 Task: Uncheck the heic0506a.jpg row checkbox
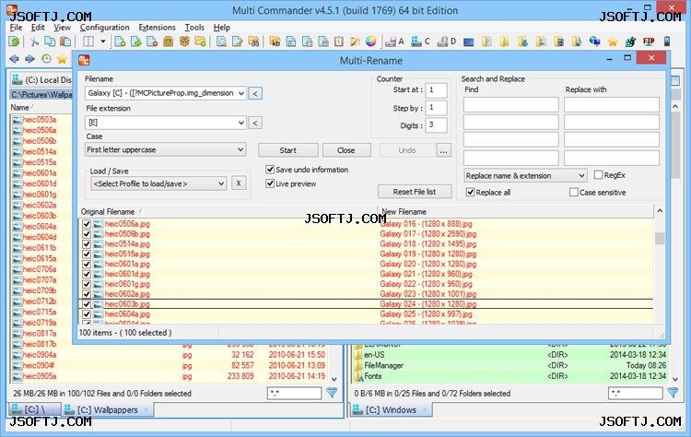(87, 224)
